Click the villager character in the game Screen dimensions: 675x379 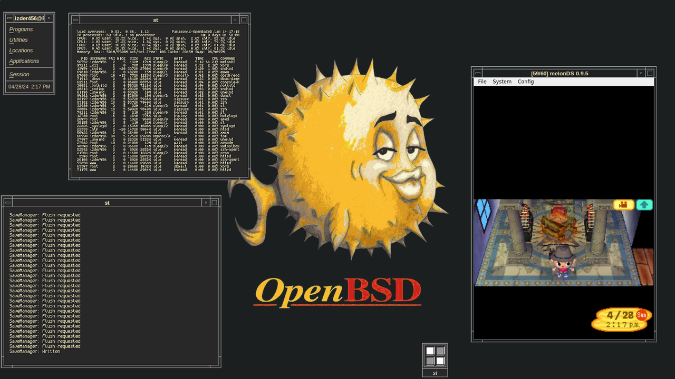pos(563,262)
